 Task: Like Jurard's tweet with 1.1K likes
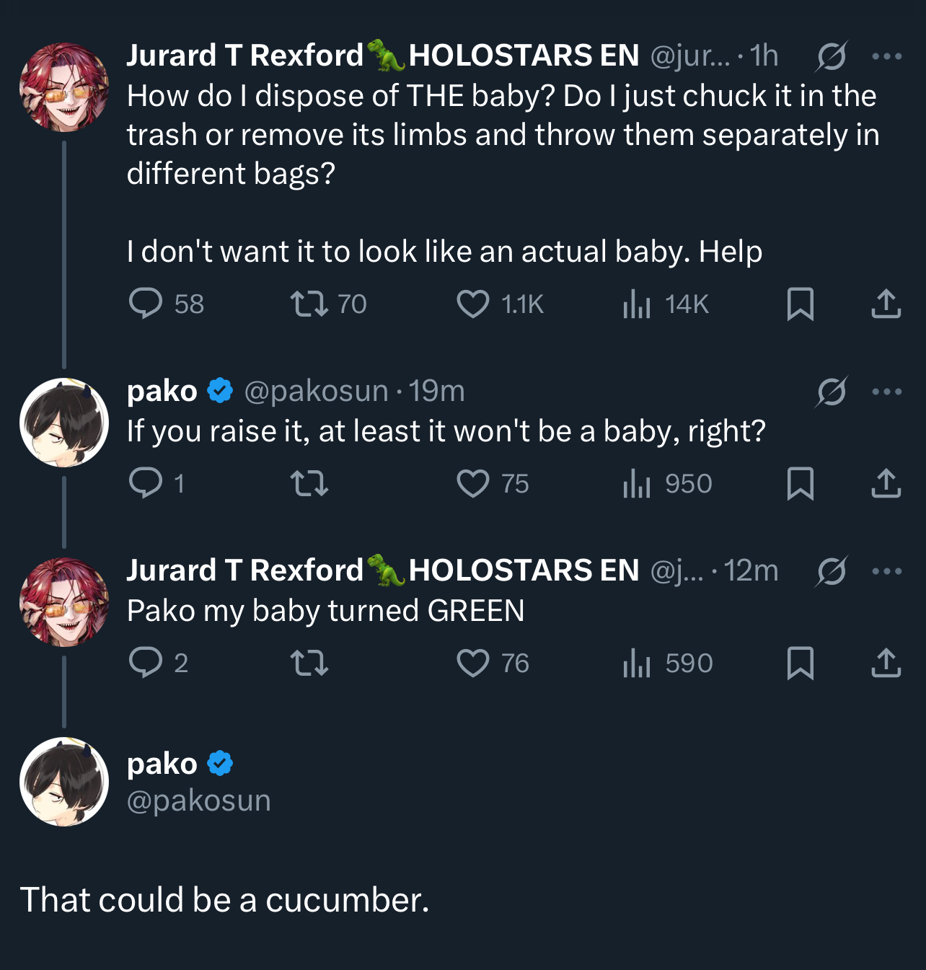pyautogui.click(x=473, y=304)
